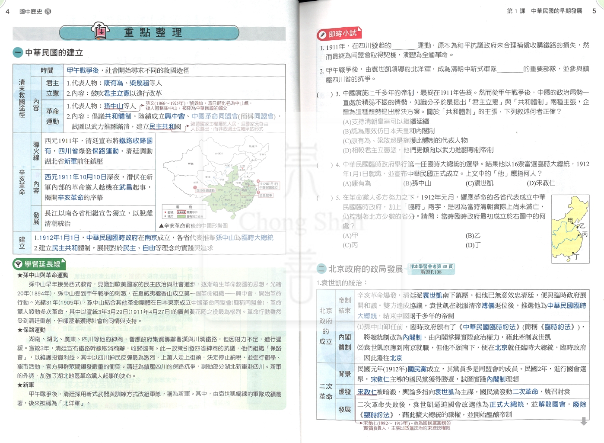The width and height of the screenshot is (604, 443).
Task: Click the 北京政府的政局發展 section heading
Action: [366, 269]
